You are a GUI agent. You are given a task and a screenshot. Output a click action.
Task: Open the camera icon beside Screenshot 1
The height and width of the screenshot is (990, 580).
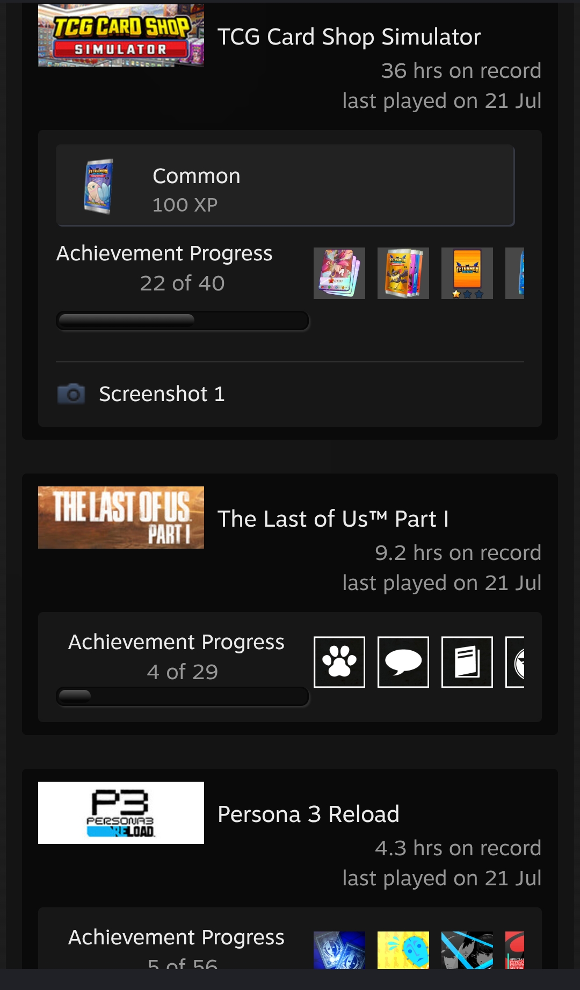[x=71, y=394]
